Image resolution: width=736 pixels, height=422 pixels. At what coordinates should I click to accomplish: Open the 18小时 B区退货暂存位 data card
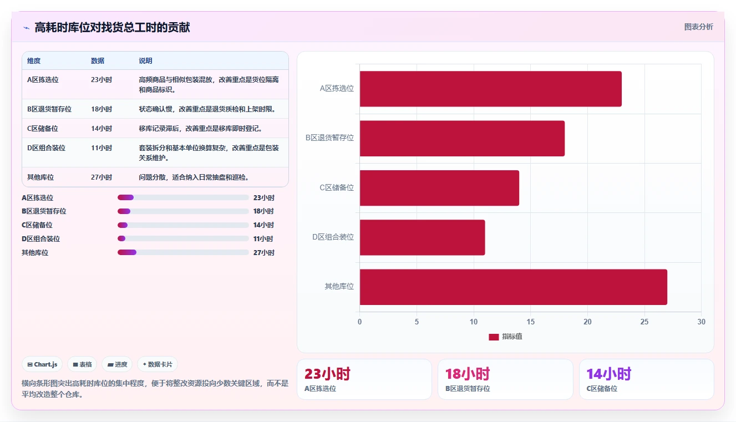(x=505, y=379)
